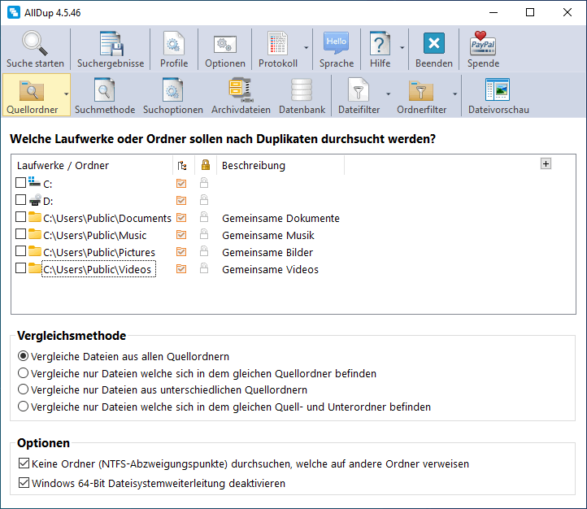Screen dimensions: 587x509
Task: Click the plus button to add folder
Action: point(546,163)
